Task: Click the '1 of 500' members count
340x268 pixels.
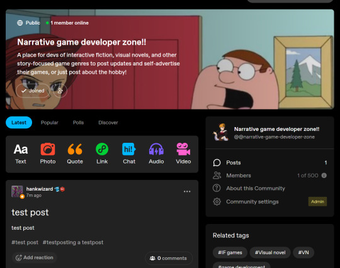Action: pyautogui.click(x=308, y=176)
